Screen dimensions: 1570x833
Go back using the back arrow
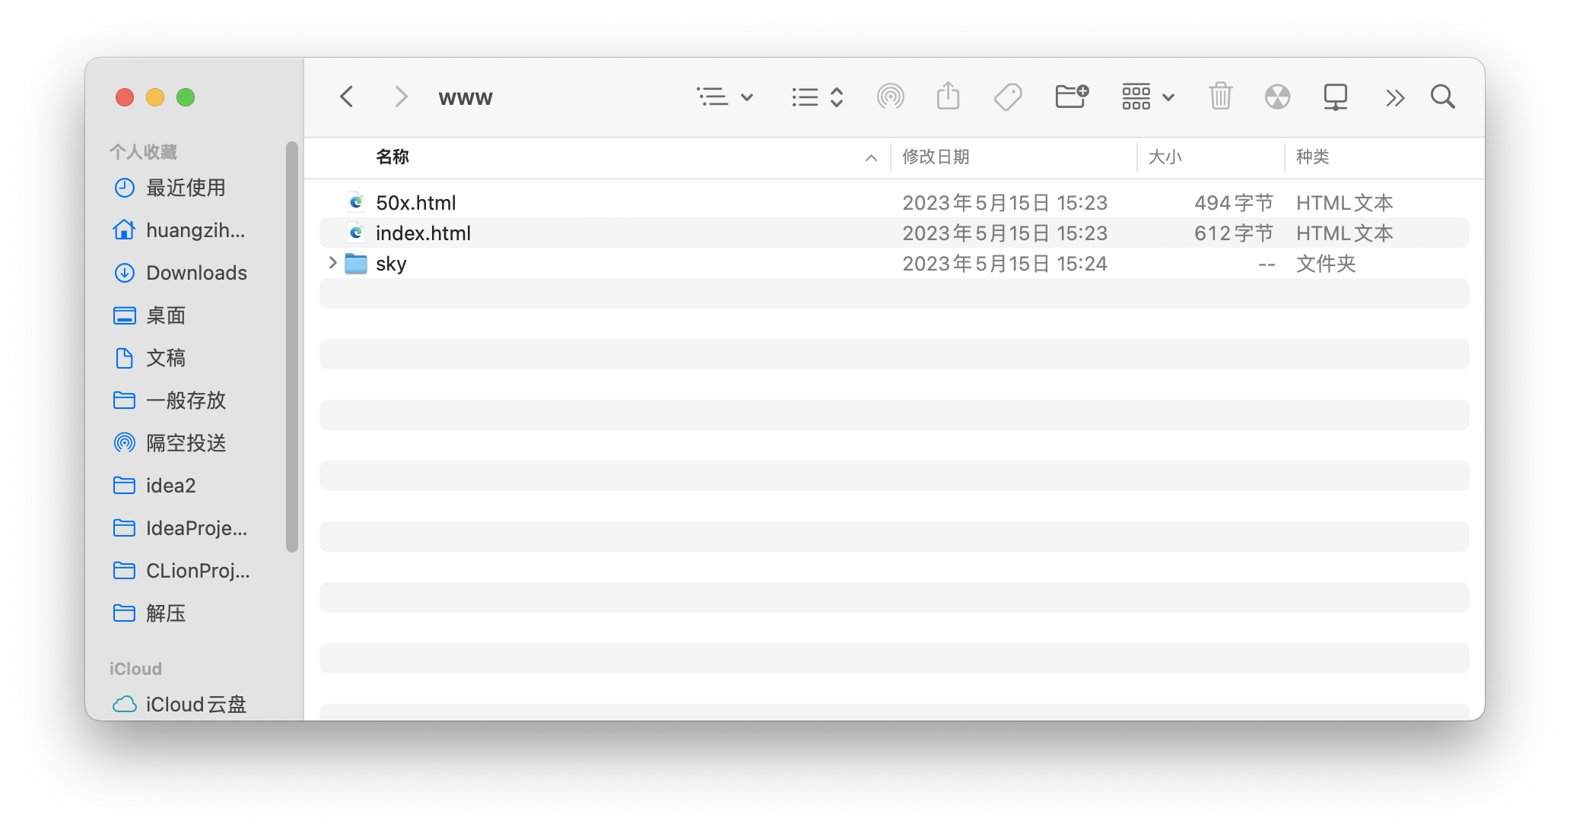pos(347,97)
